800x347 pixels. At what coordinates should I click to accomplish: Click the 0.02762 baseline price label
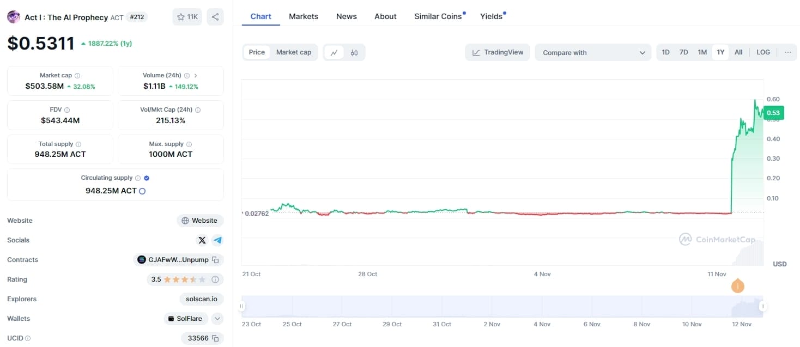click(x=256, y=214)
